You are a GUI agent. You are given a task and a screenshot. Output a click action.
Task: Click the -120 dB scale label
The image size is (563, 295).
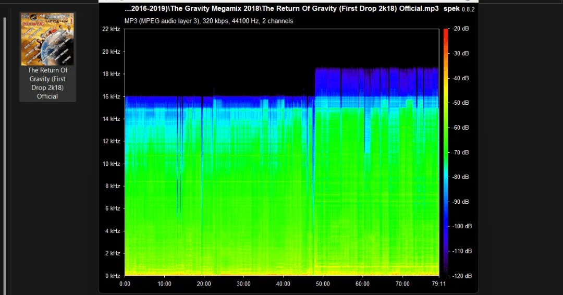pyautogui.click(x=462, y=276)
